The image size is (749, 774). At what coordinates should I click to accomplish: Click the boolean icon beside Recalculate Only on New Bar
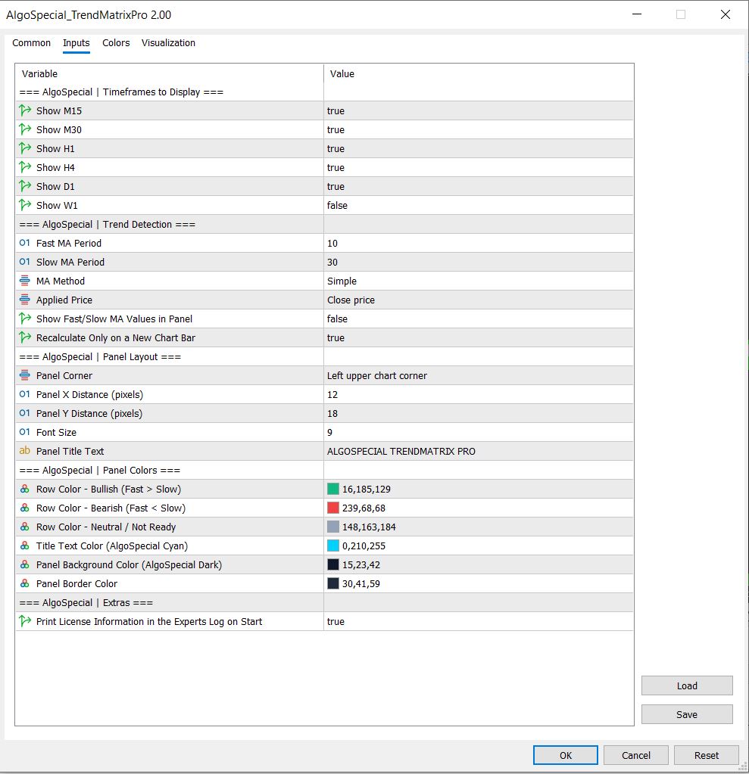point(25,337)
